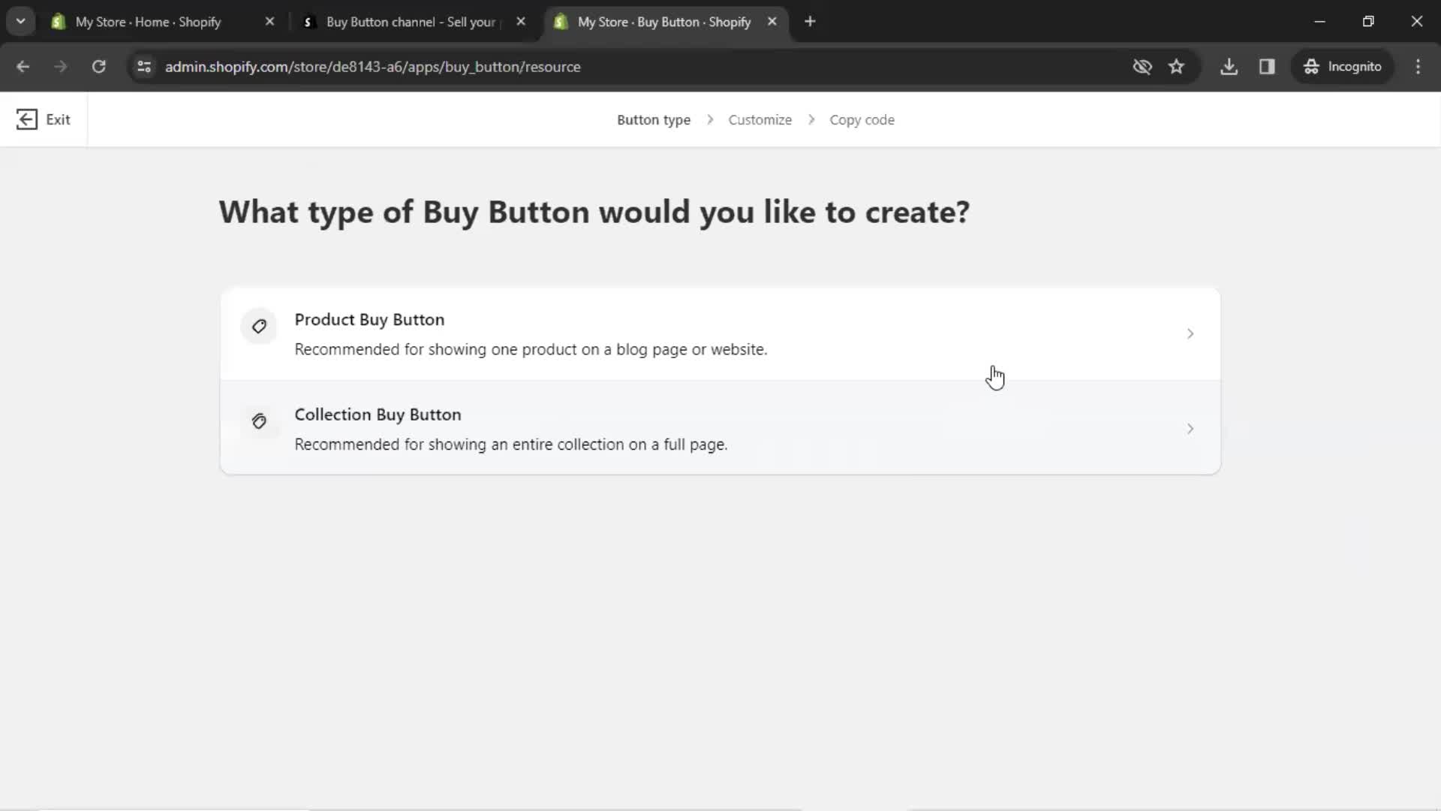Click the Shopify favicon on Buy Button tab
This screenshot has height=811, width=1441.
pos(561,22)
